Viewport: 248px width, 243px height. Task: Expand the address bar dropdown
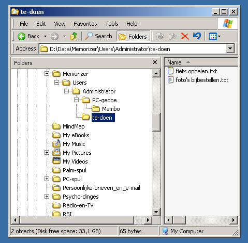click(230, 49)
